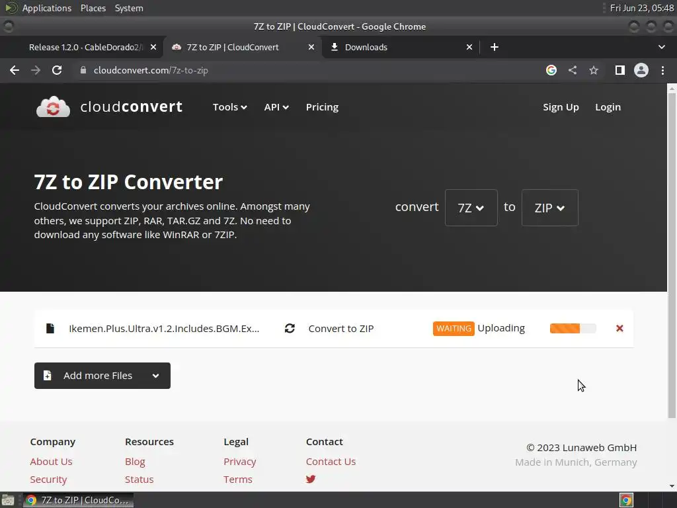Screen dimensions: 677x508
Task: Toggle the Chrome side panel icon
Action: [x=620, y=70]
